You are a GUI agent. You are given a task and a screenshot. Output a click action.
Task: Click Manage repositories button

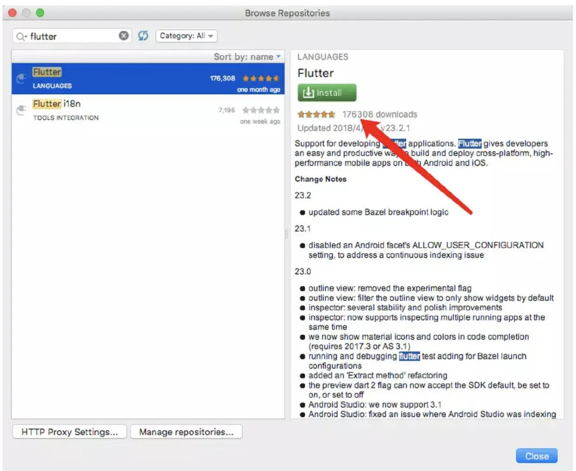coord(186,432)
